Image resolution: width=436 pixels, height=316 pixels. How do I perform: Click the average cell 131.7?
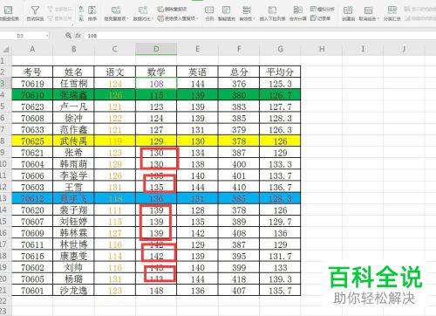tap(280, 256)
